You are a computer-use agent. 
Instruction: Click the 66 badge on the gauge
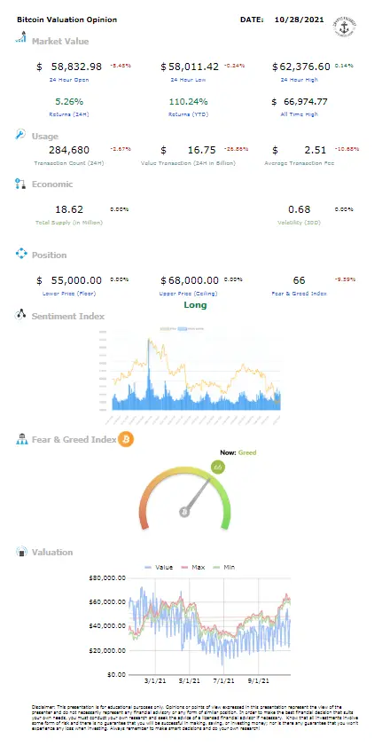(x=218, y=467)
